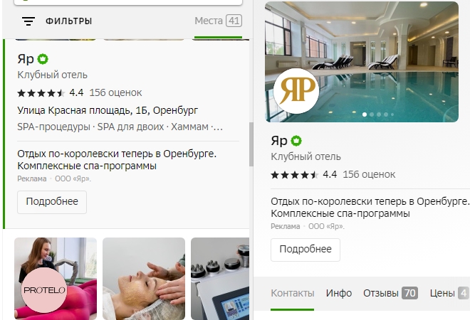The width and height of the screenshot is (470, 320).
Task: Click the star rating in the detail panel
Action: [x=294, y=175]
